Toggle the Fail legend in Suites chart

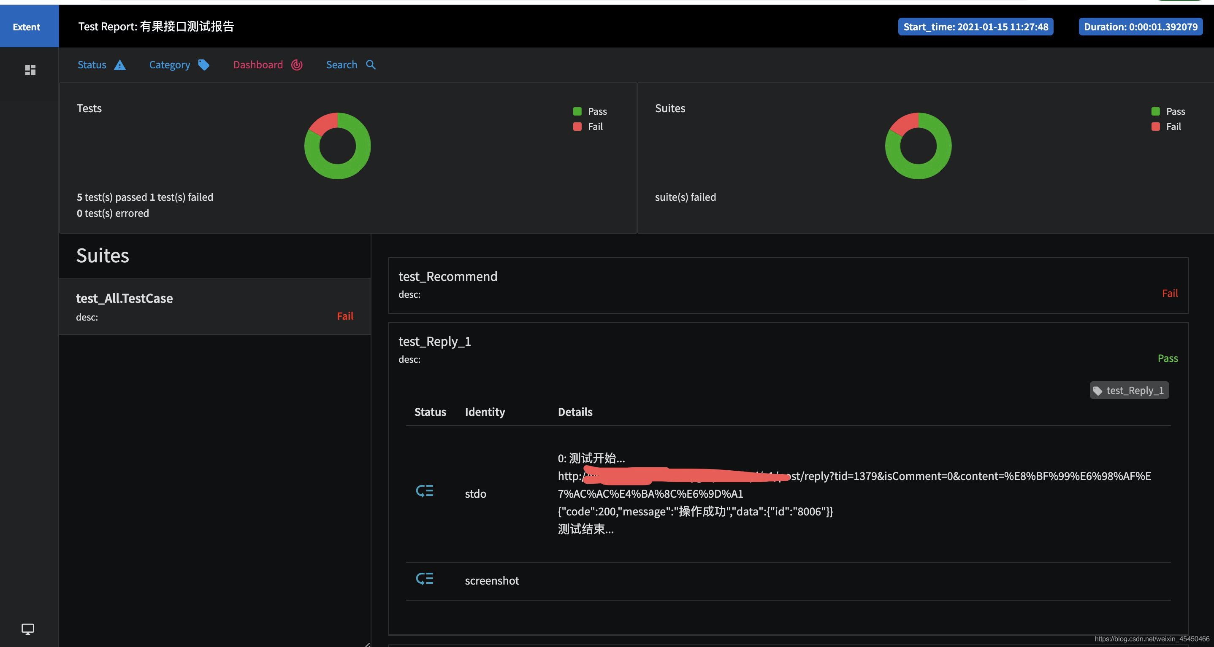tap(1166, 127)
